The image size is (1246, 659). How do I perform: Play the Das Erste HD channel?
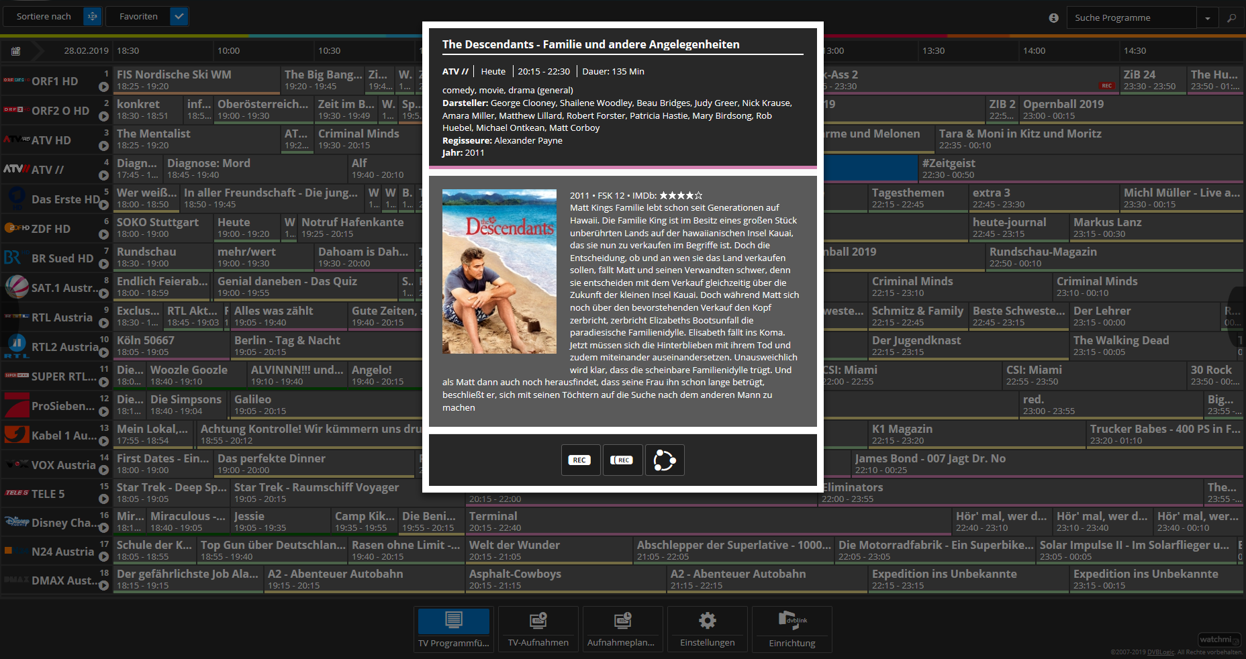(x=103, y=205)
